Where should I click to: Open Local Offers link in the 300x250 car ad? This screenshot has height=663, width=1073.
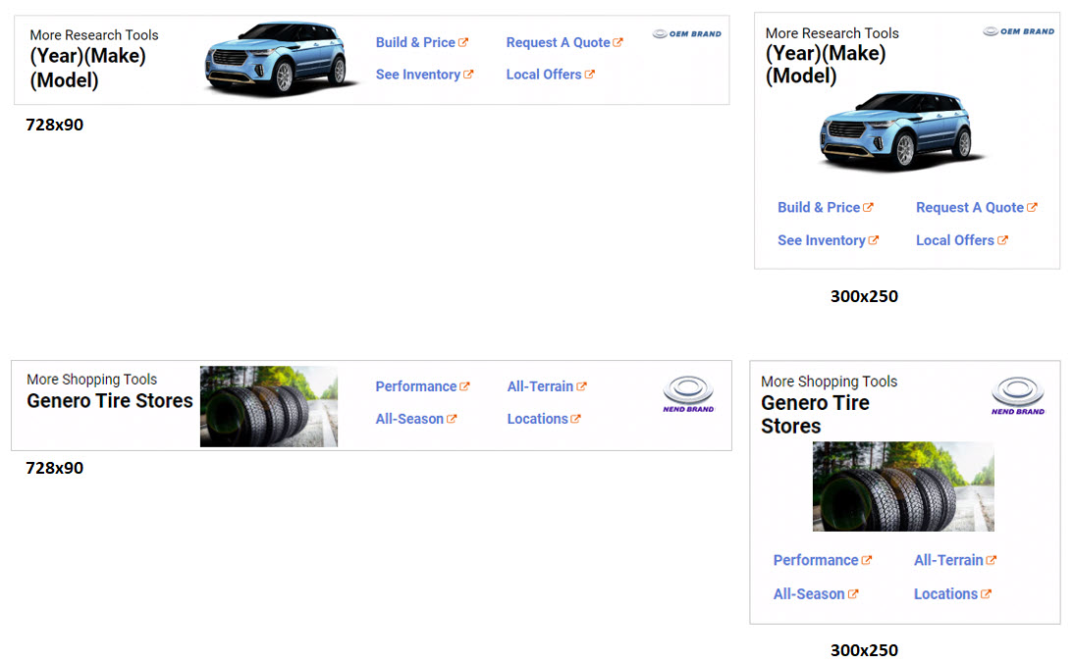954,240
